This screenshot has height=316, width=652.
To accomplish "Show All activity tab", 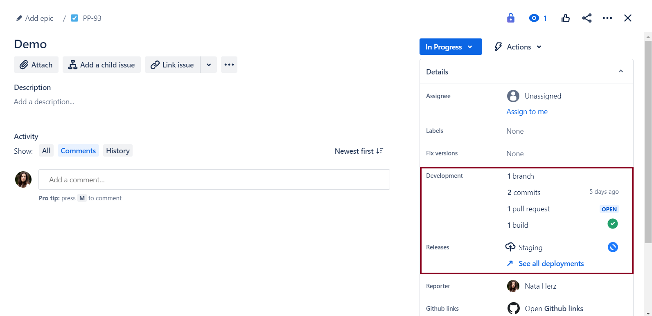I will (46, 151).
